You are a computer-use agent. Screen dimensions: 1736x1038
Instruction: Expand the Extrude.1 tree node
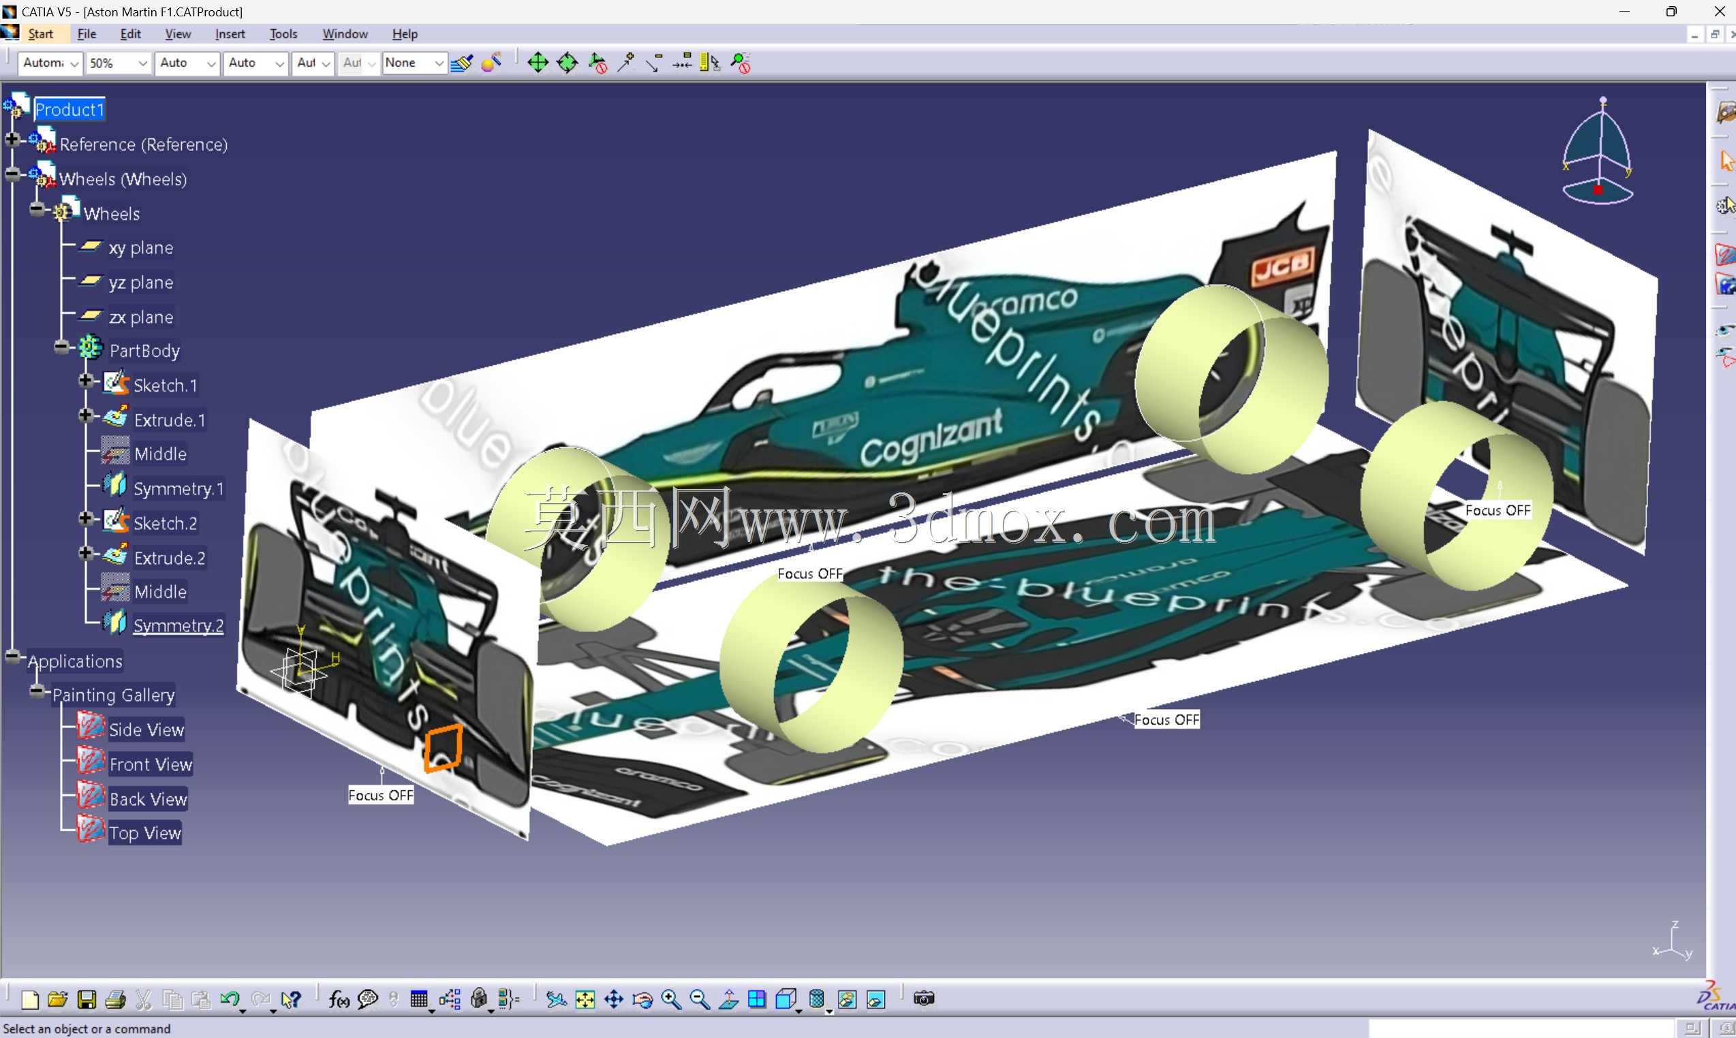(x=86, y=415)
